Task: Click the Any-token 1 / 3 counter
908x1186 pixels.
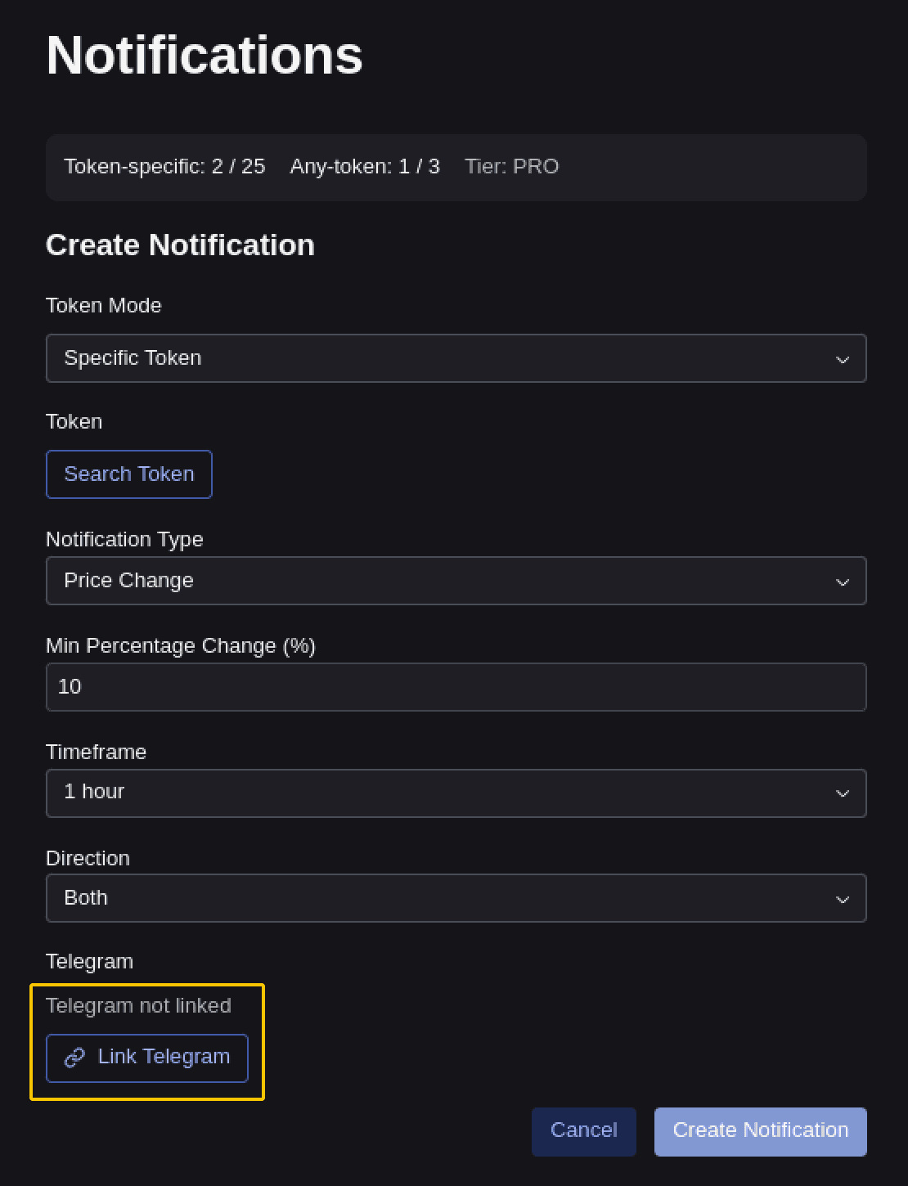Action: click(365, 166)
